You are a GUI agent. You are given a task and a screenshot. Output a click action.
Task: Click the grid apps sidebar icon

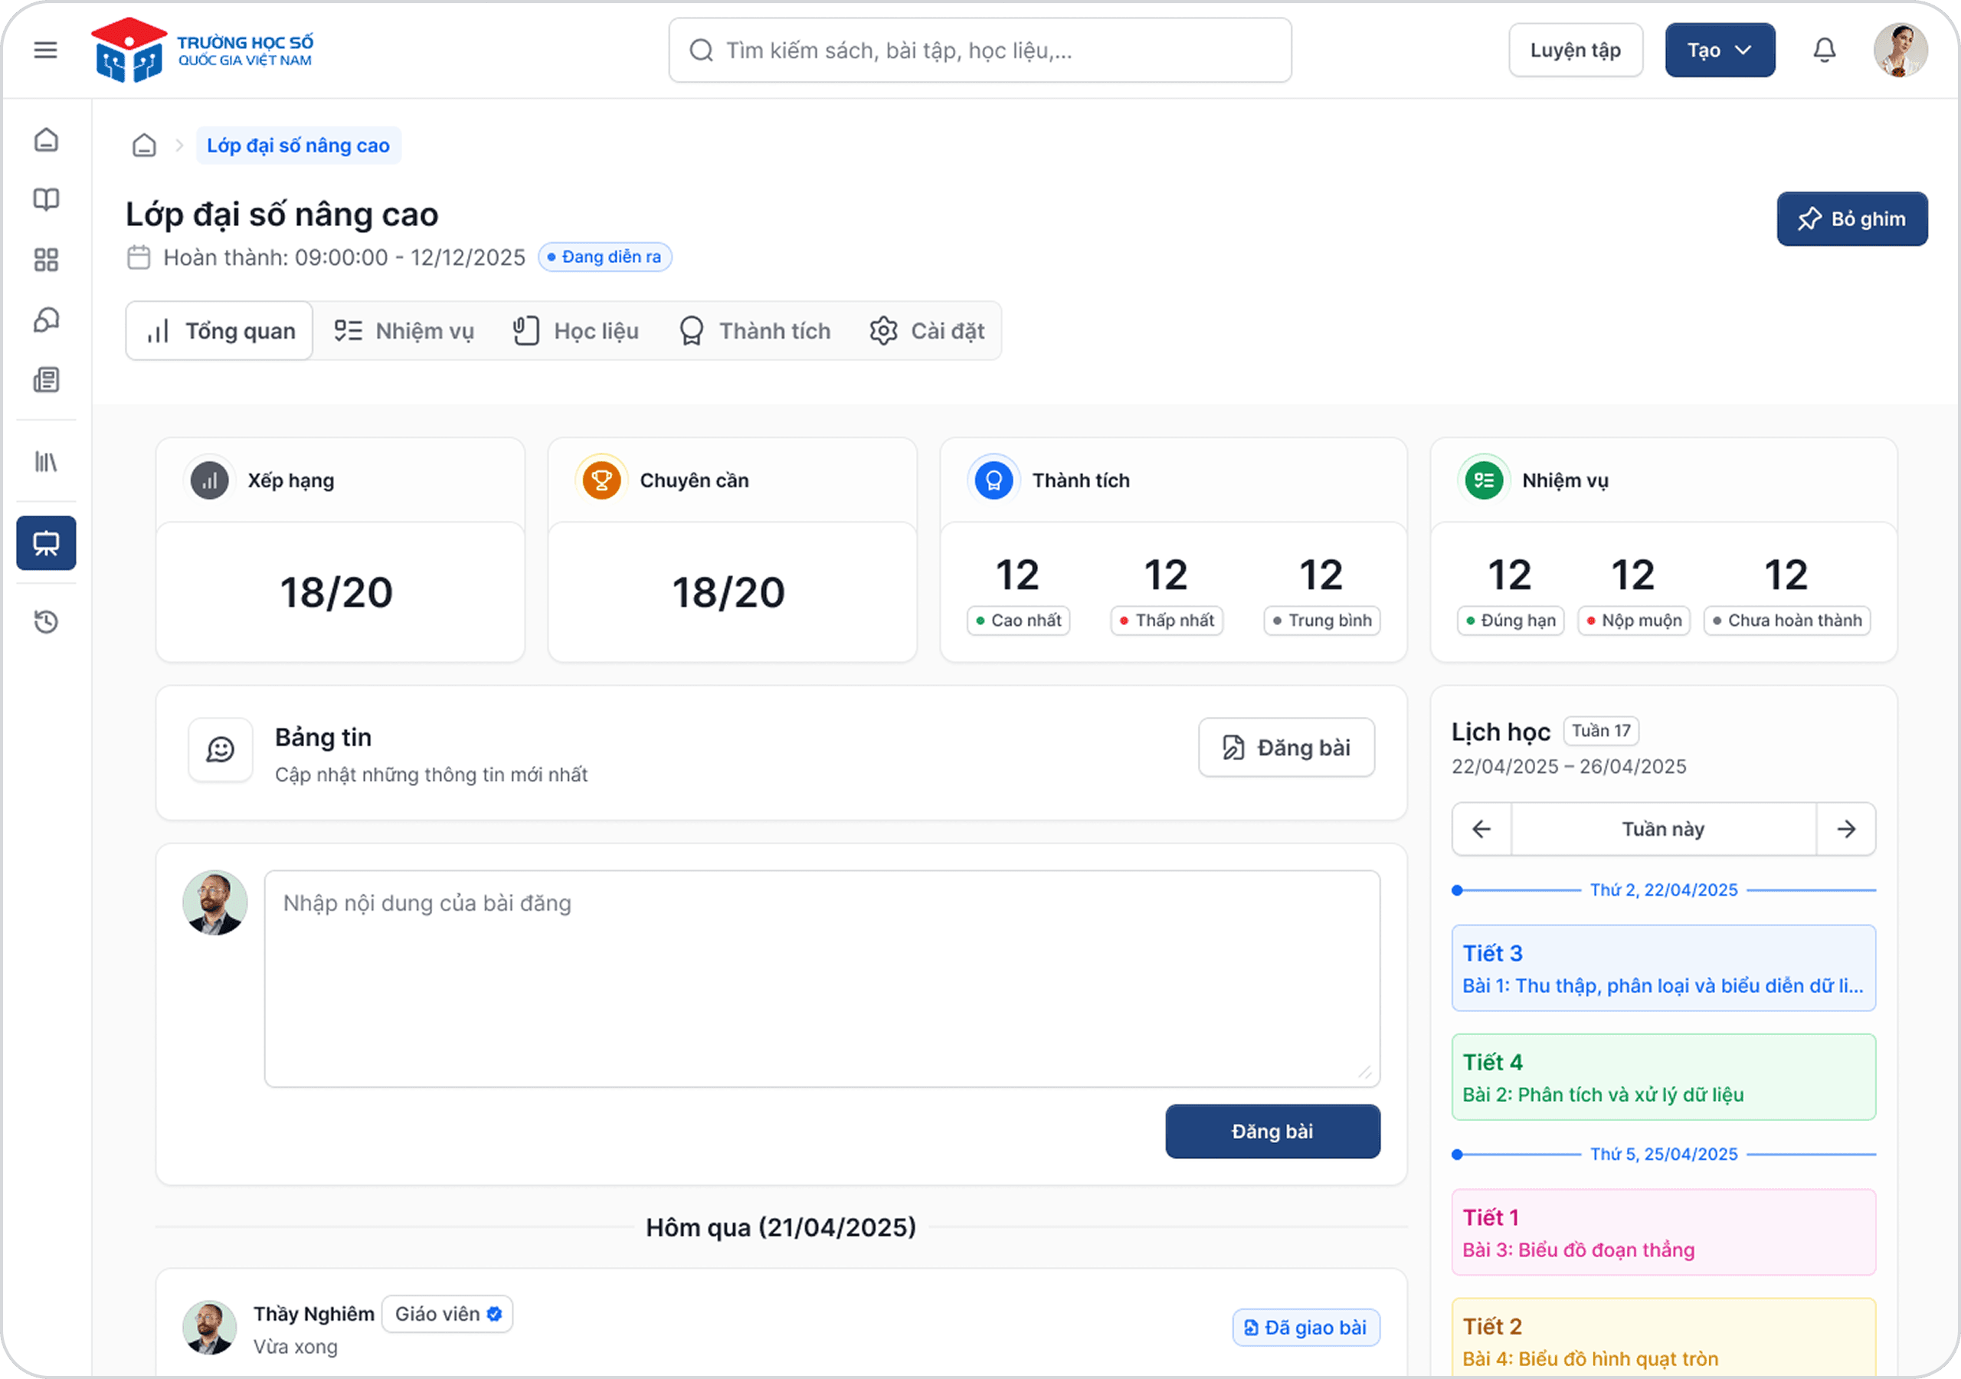tap(46, 260)
